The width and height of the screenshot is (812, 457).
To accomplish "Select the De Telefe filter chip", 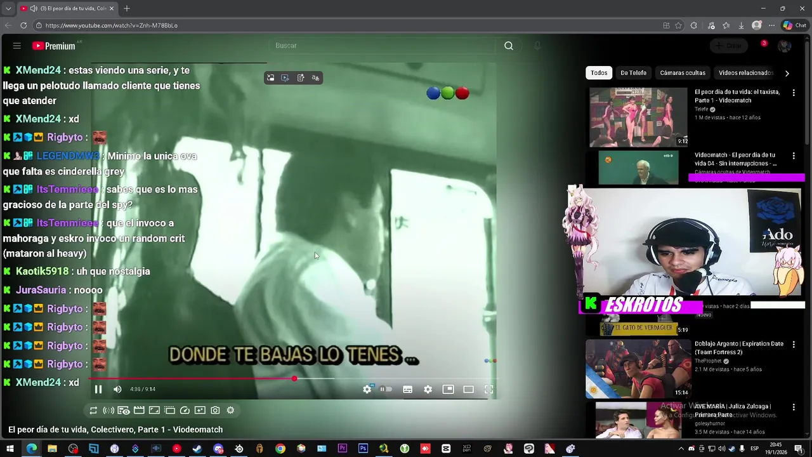I will coord(633,73).
